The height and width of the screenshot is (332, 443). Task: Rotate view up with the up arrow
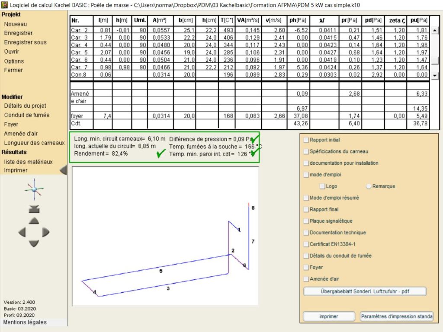[x=34, y=220]
